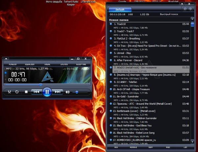Click the blue icon beside Track10
This screenshot has width=198, height=152.
point(111,24)
